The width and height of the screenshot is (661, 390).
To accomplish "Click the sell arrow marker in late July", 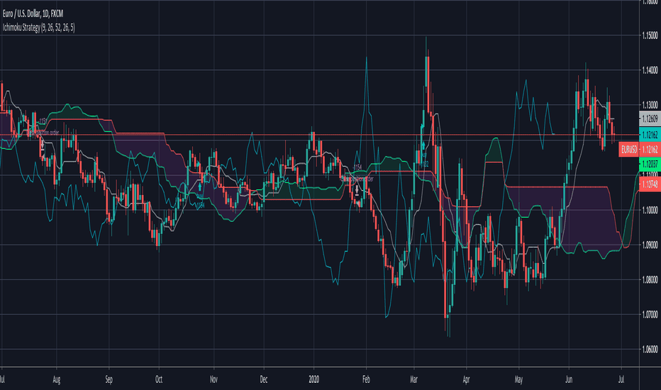I will 42,145.
